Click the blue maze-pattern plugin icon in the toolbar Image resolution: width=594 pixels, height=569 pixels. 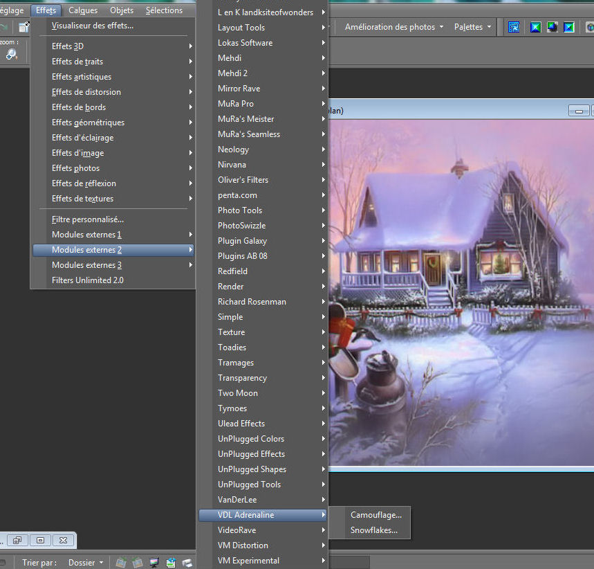(x=514, y=27)
